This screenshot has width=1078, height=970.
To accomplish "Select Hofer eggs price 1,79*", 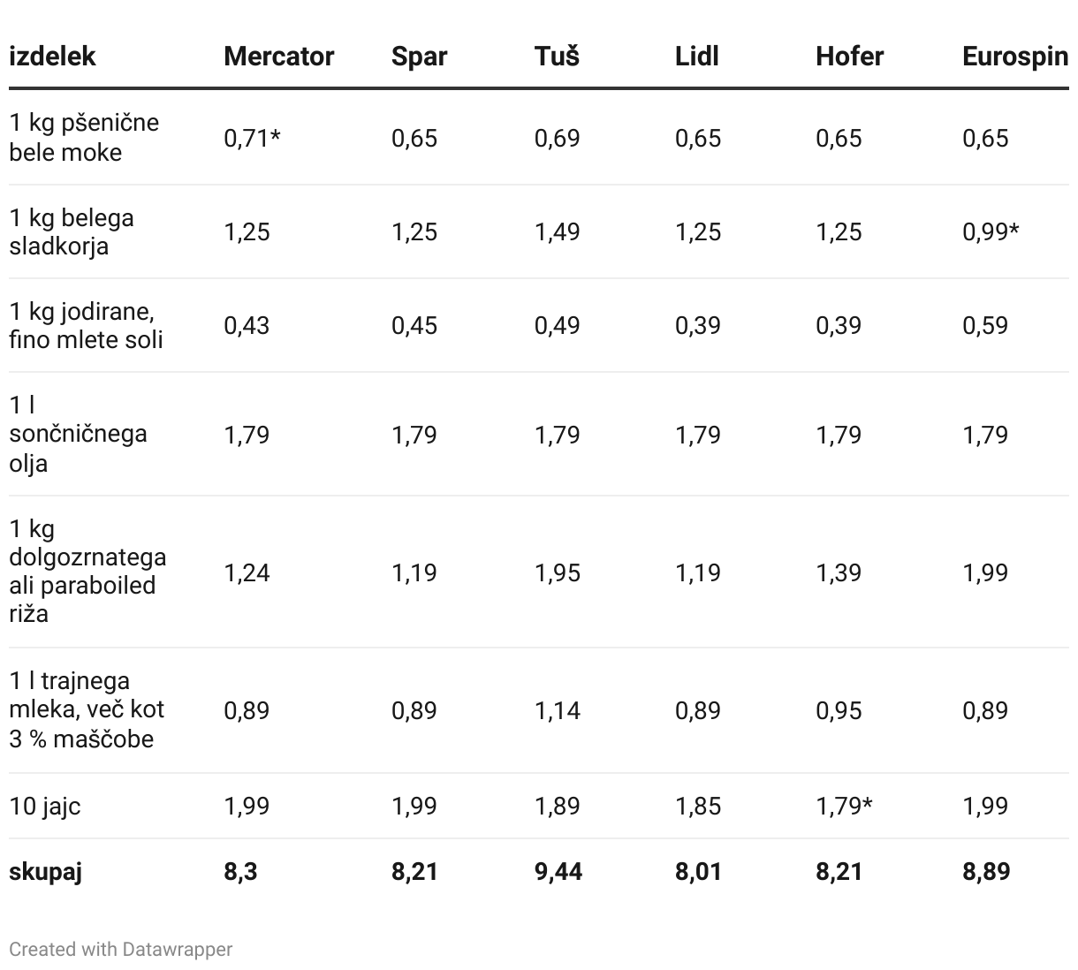I will [844, 806].
